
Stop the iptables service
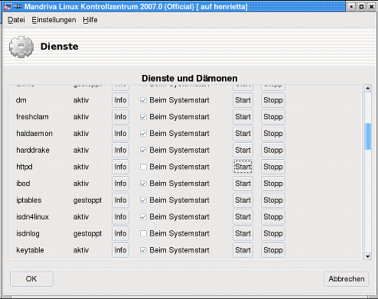click(x=273, y=200)
